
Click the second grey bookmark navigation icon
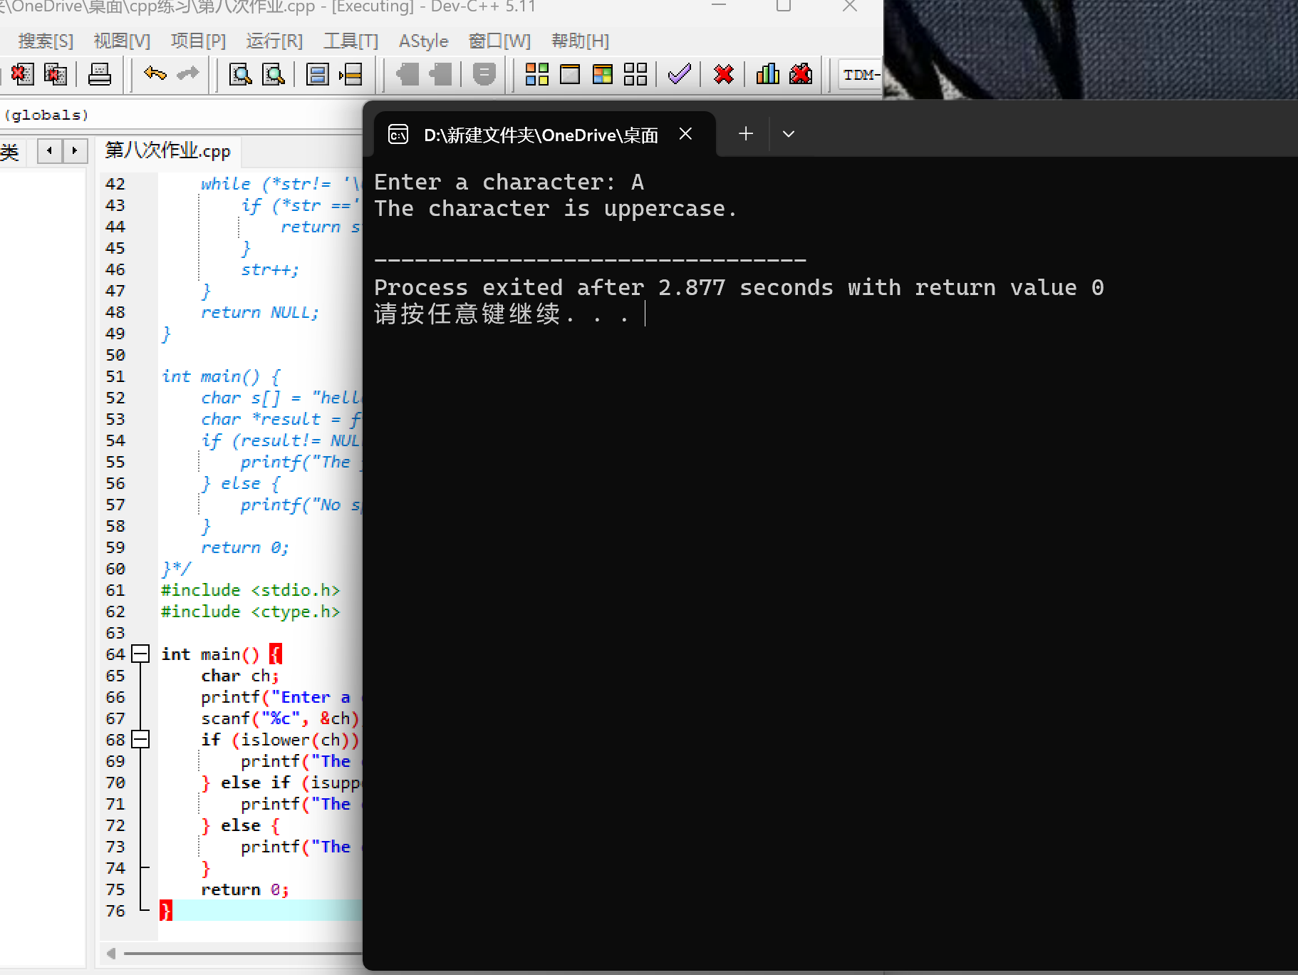coord(441,74)
